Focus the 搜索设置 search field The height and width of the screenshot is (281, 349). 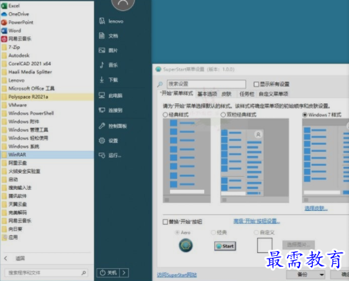[x=206, y=84]
